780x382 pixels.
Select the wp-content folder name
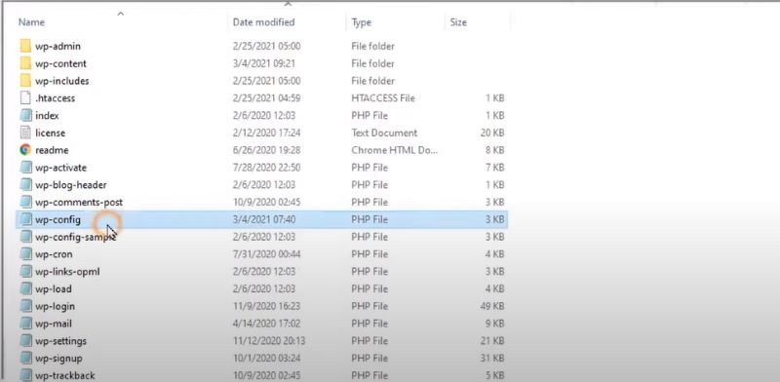coord(60,63)
